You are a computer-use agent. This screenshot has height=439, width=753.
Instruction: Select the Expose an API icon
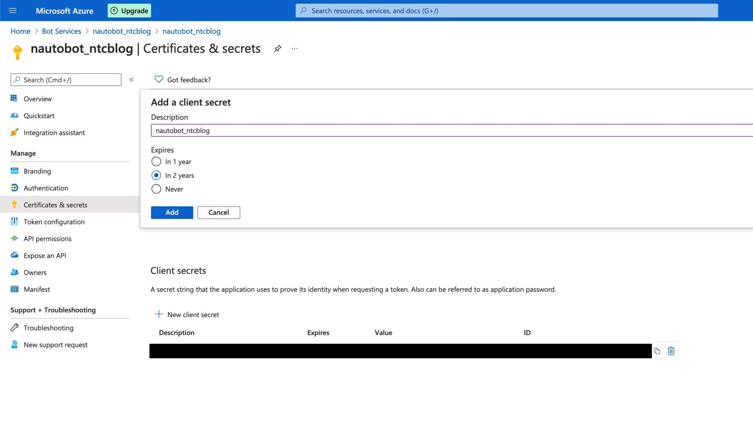pyautogui.click(x=15, y=255)
